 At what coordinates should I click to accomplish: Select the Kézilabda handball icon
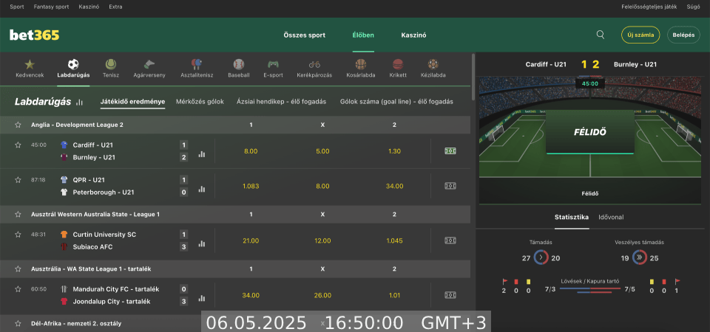[433, 64]
